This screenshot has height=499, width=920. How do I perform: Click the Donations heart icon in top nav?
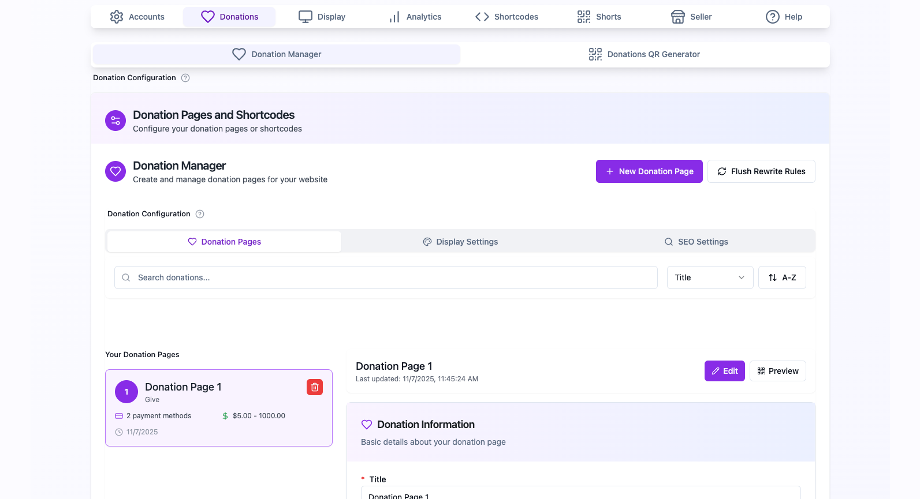(208, 17)
